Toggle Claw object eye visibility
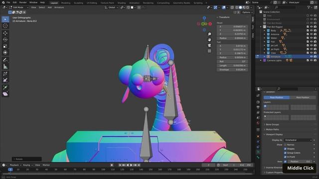 pyautogui.click(x=311, y=53)
